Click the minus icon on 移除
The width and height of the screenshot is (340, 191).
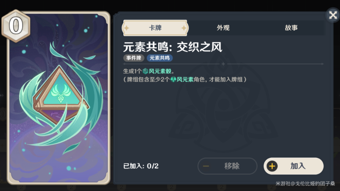pyautogui.click(x=206, y=166)
